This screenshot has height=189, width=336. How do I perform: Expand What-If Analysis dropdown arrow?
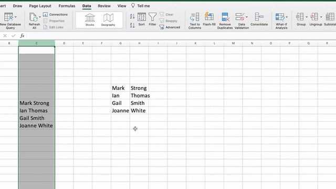tap(287, 17)
